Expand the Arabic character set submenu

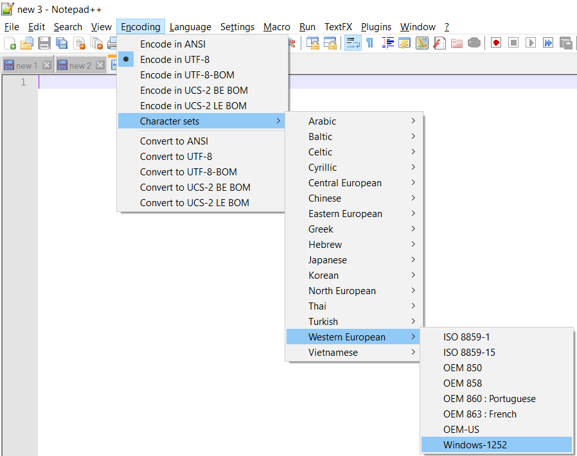tap(355, 121)
